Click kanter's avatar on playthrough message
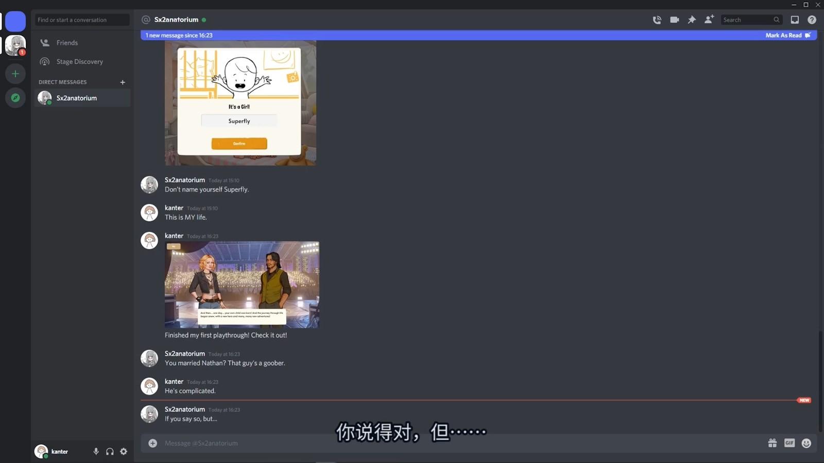 point(149,240)
